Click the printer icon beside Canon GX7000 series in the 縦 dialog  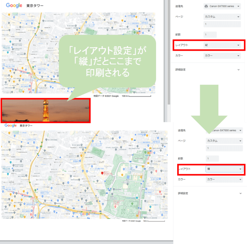coord(206,6)
